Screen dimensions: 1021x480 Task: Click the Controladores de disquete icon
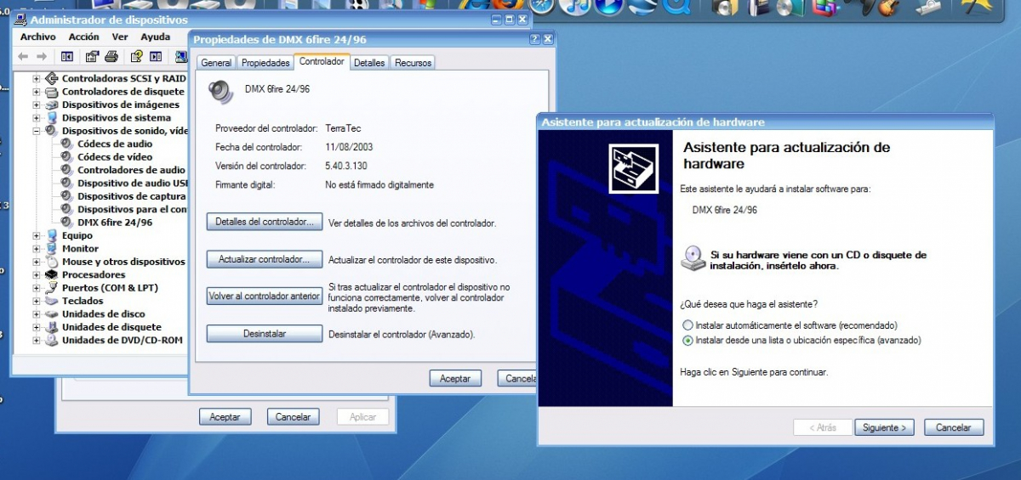click(52, 92)
